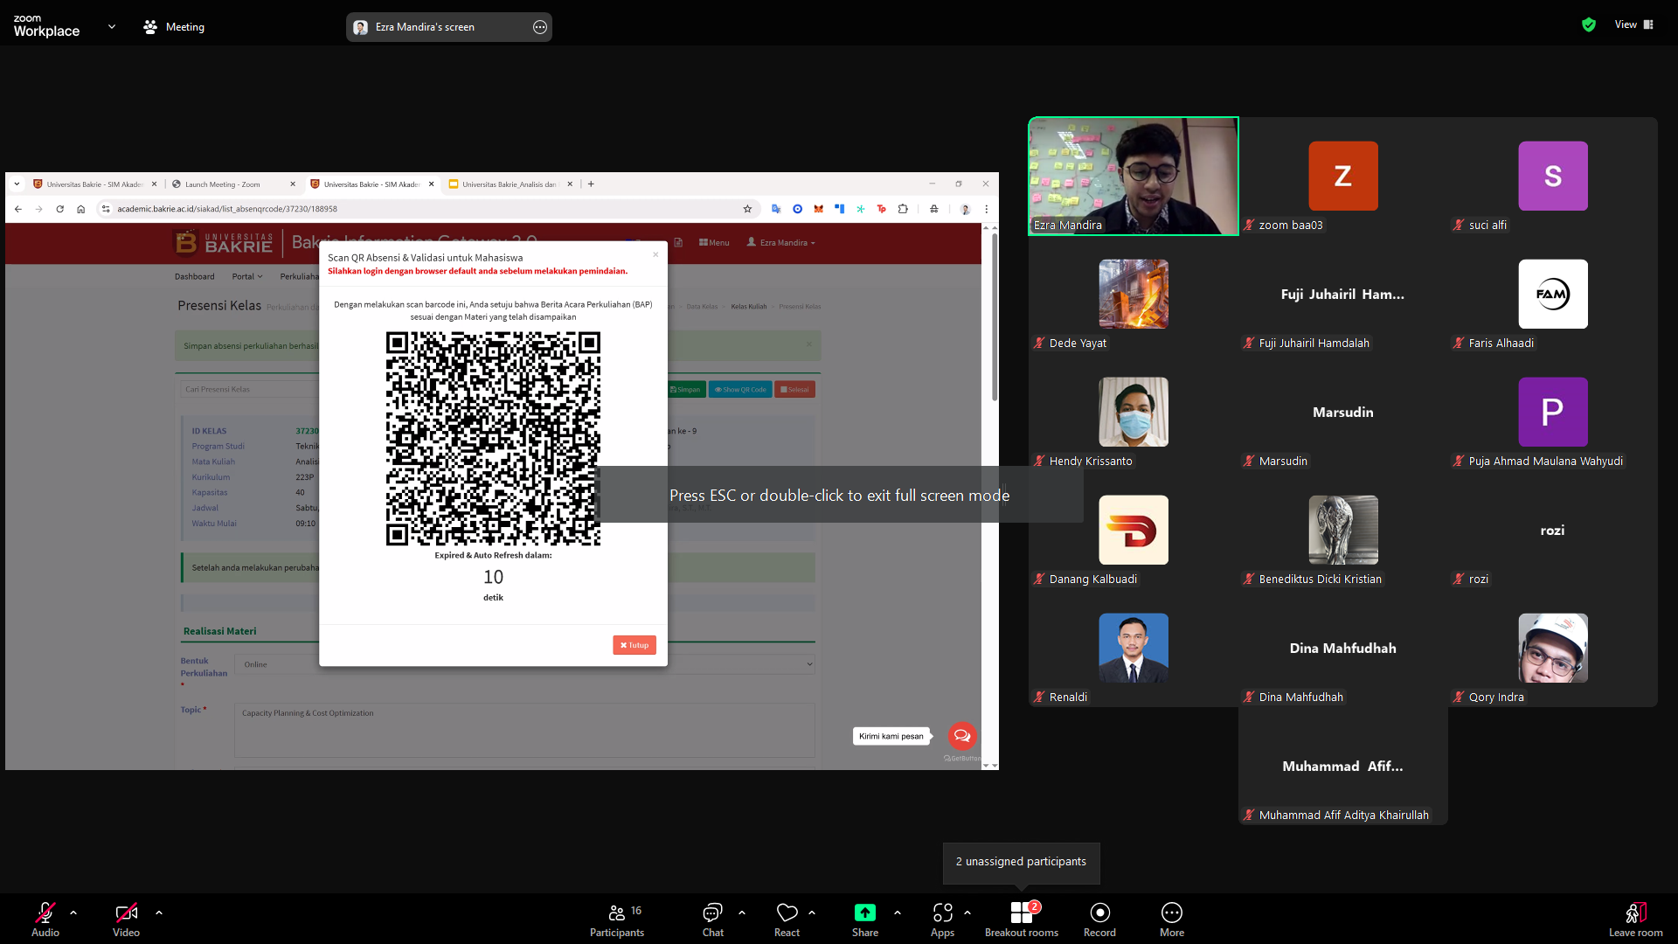Click the browser back arrow
The height and width of the screenshot is (944, 1678).
18,209
